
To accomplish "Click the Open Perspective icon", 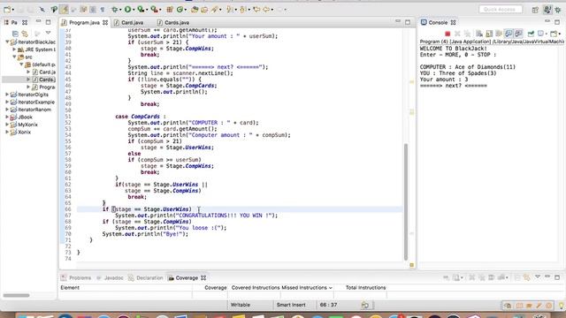I will click(535, 10).
